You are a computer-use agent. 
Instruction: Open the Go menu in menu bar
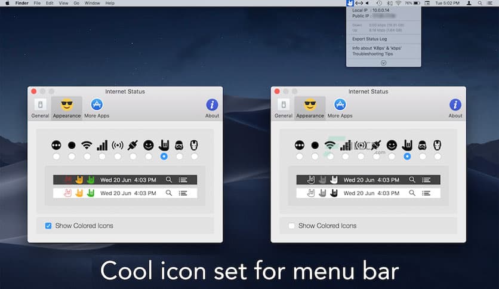tap(76, 3)
